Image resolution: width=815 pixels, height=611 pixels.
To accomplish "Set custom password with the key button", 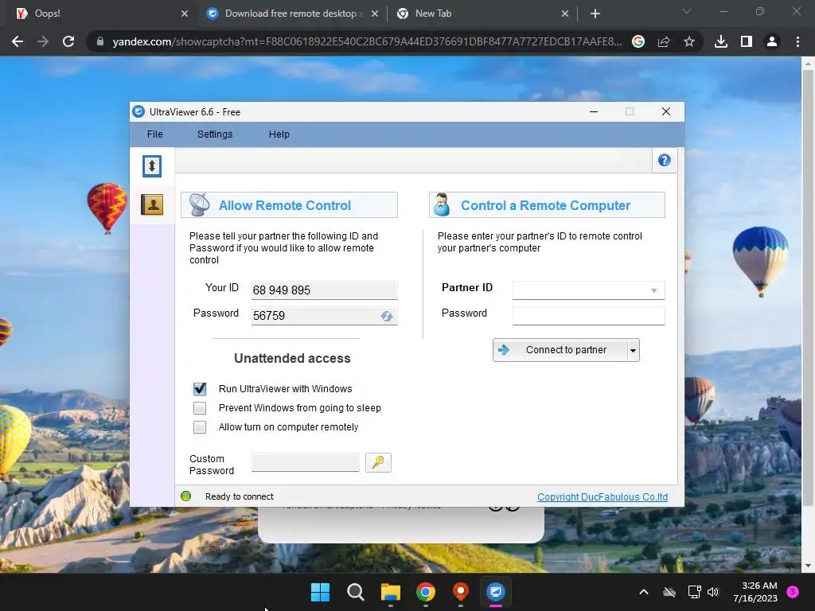I will coord(378,462).
